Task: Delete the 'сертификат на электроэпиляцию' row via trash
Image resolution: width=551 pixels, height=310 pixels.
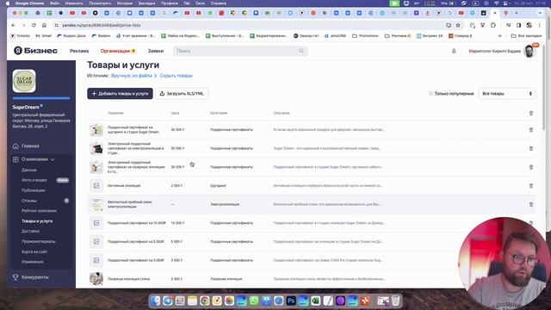Action: pyautogui.click(x=531, y=148)
